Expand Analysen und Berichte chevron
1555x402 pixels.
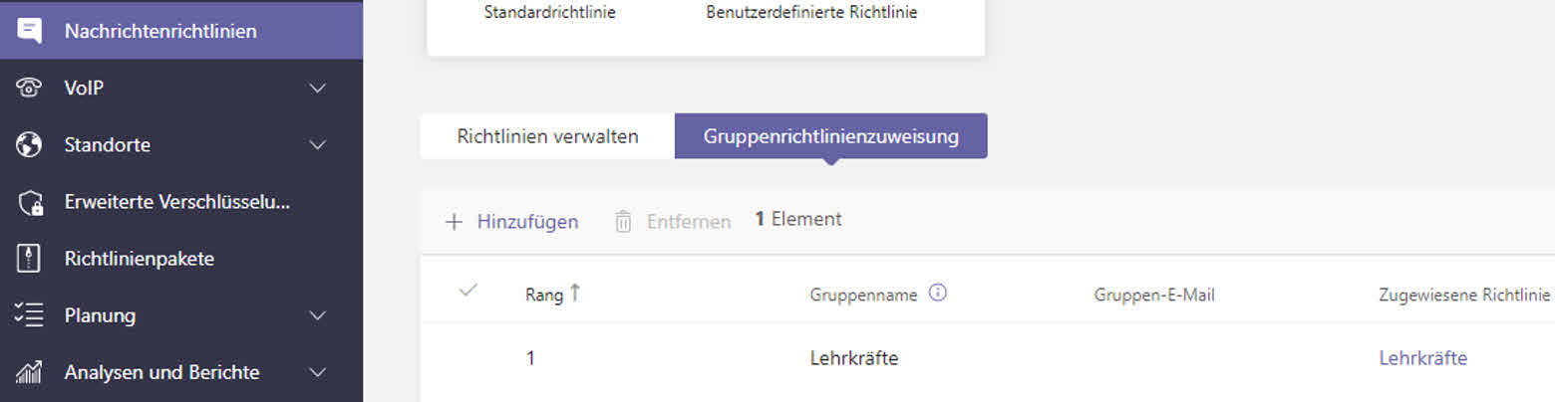(x=318, y=373)
